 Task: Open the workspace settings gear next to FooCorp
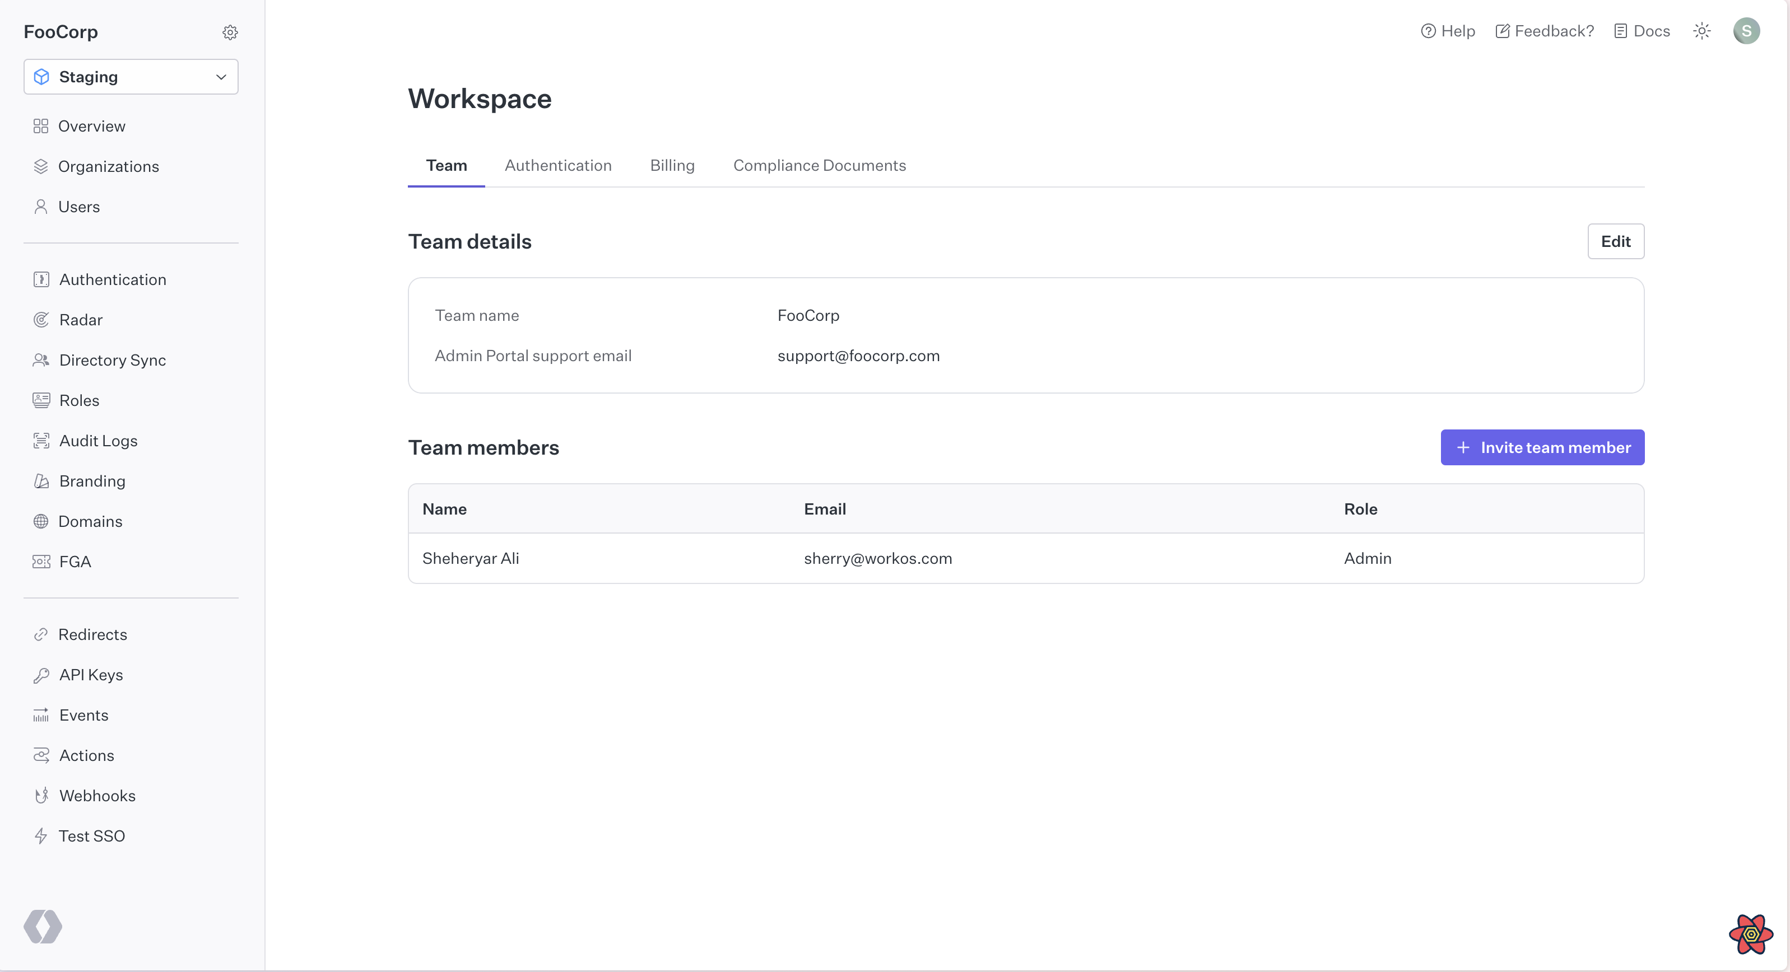click(230, 32)
